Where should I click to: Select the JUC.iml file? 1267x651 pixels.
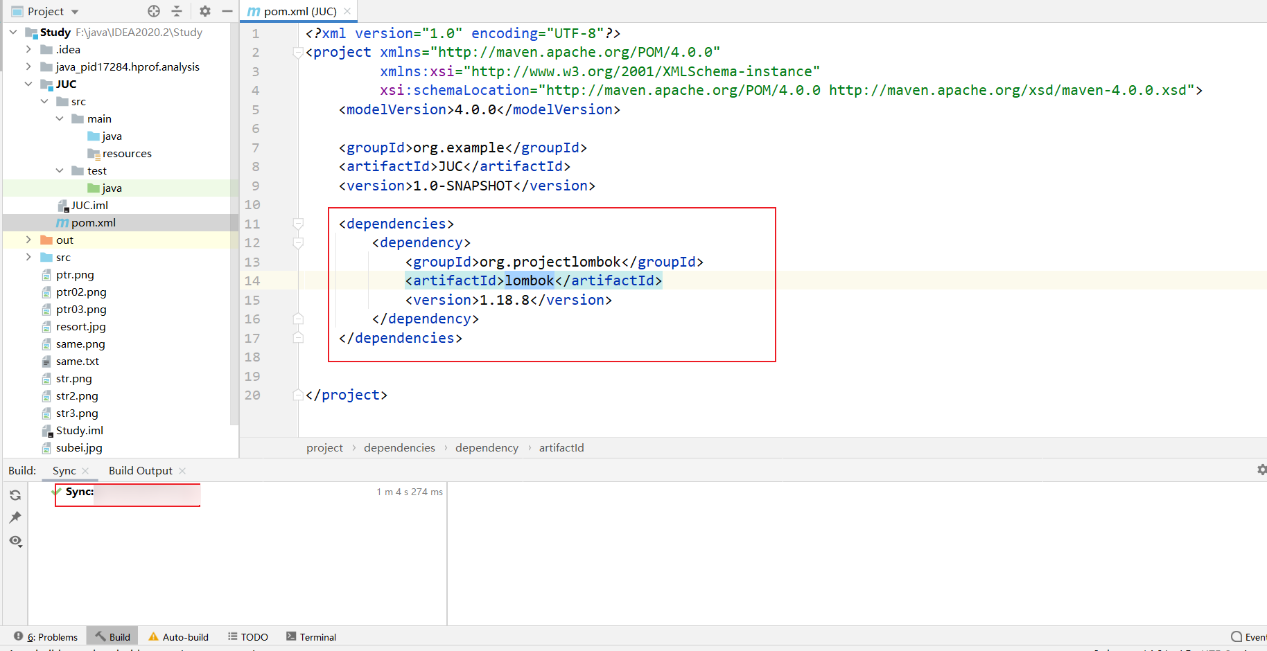(x=82, y=205)
